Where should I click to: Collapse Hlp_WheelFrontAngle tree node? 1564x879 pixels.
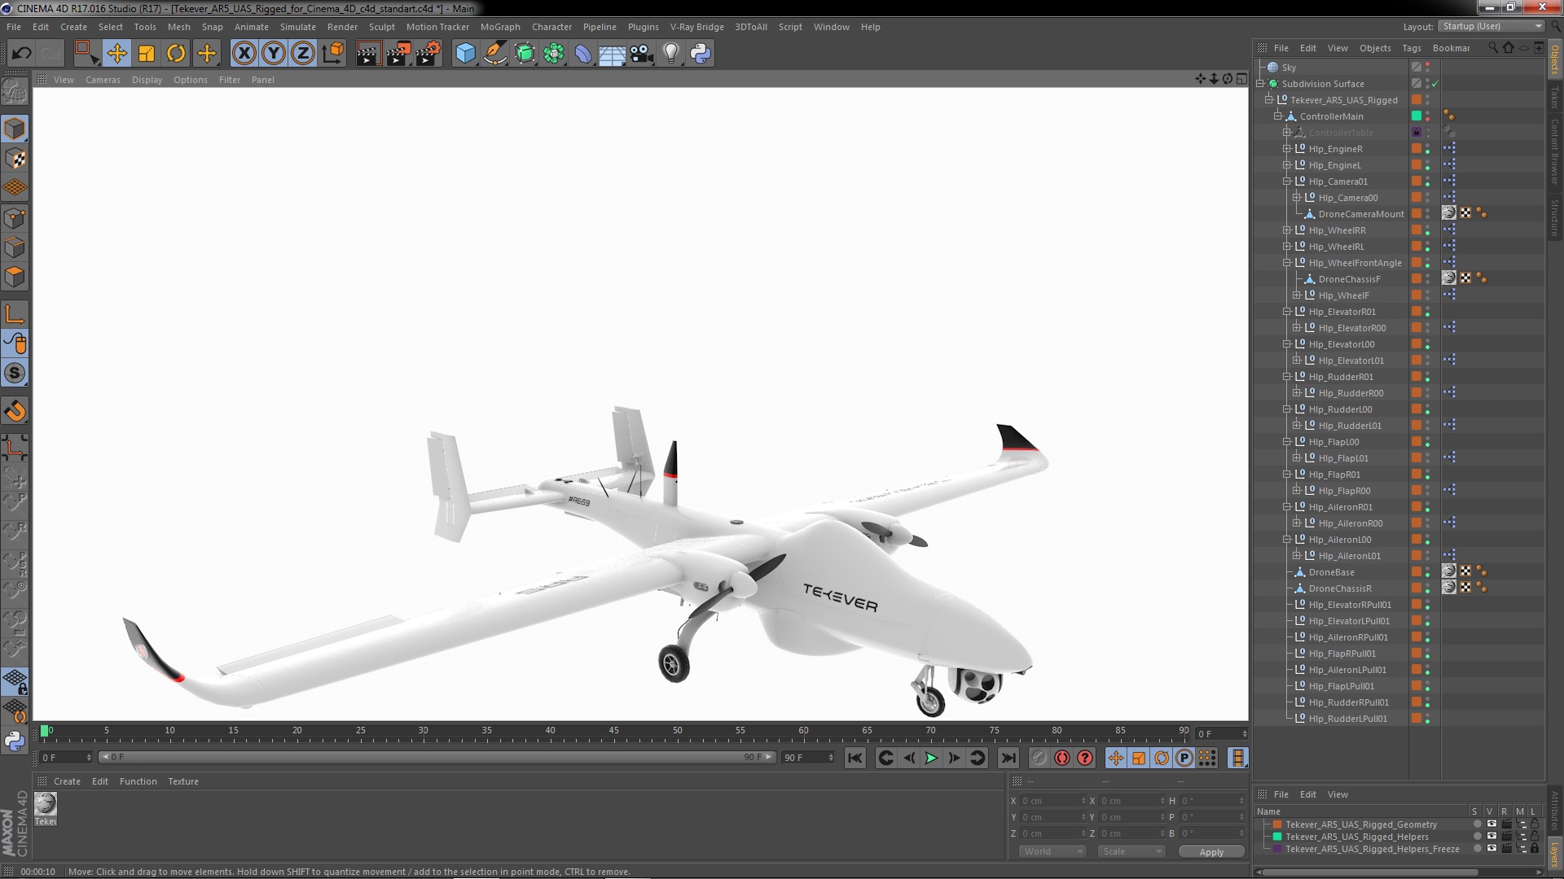click(x=1287, y=263)
